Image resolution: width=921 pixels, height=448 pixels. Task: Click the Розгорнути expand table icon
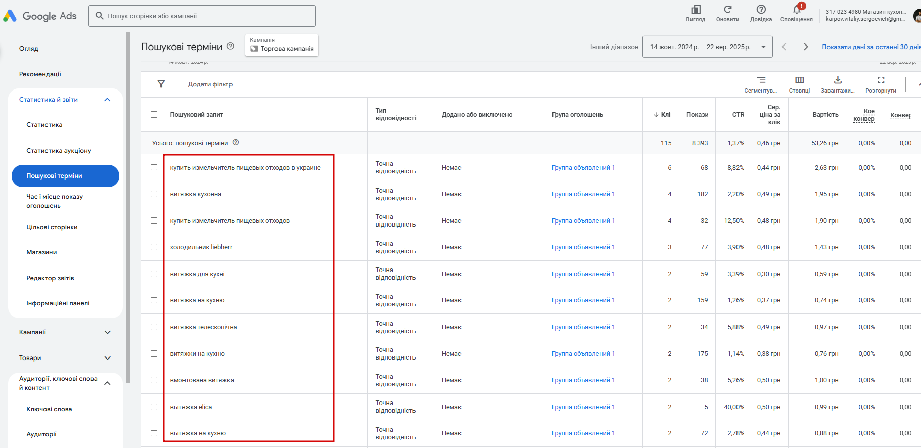click(x=881, y=80)
